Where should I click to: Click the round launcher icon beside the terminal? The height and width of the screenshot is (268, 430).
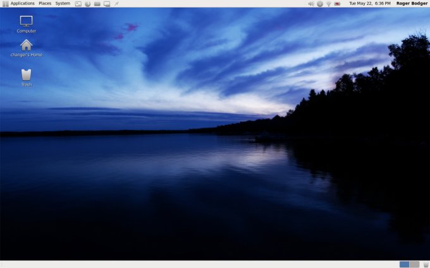click(x=88, y=4)
